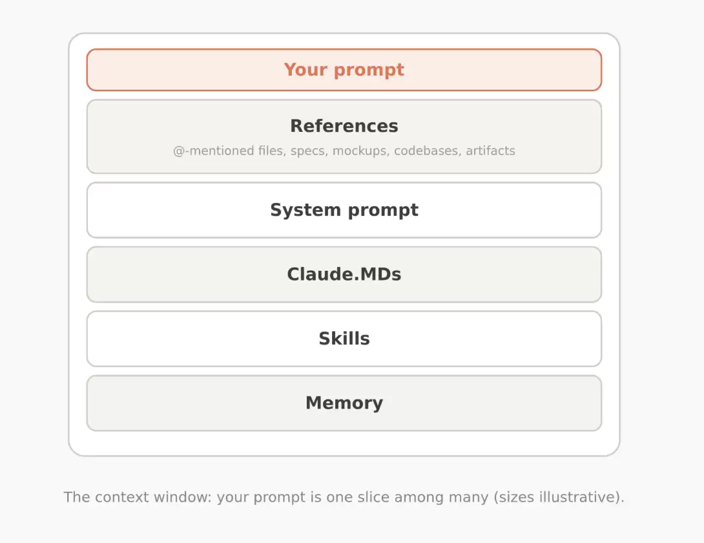
Task: Click the 'Memory' label text
Action: pyautogui.click(x=344, y=403)
